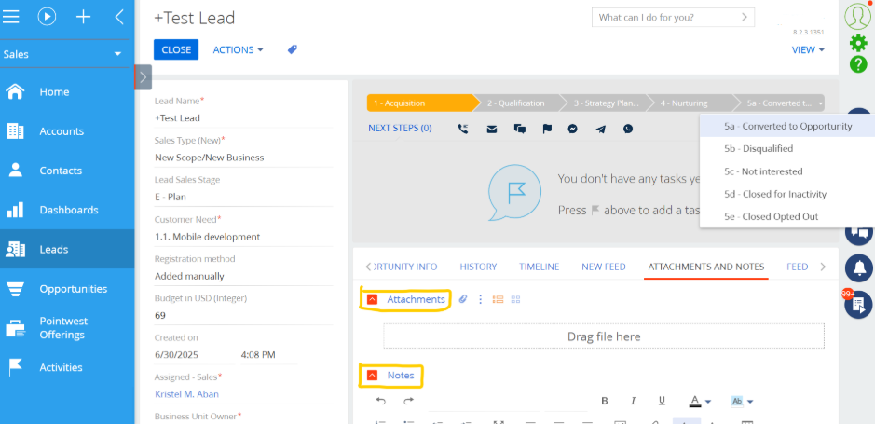The height and width of the screenshot is (425, 875).
Task: Click the blue CLOSE button
Action: (176, 49)
